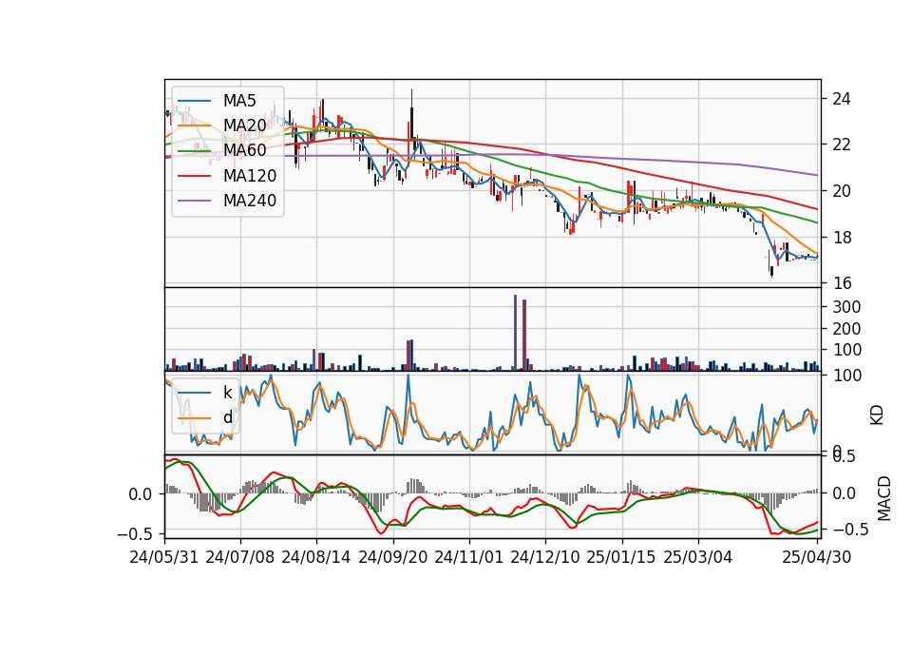Click the 25/04/30 date label

point(816,557)
